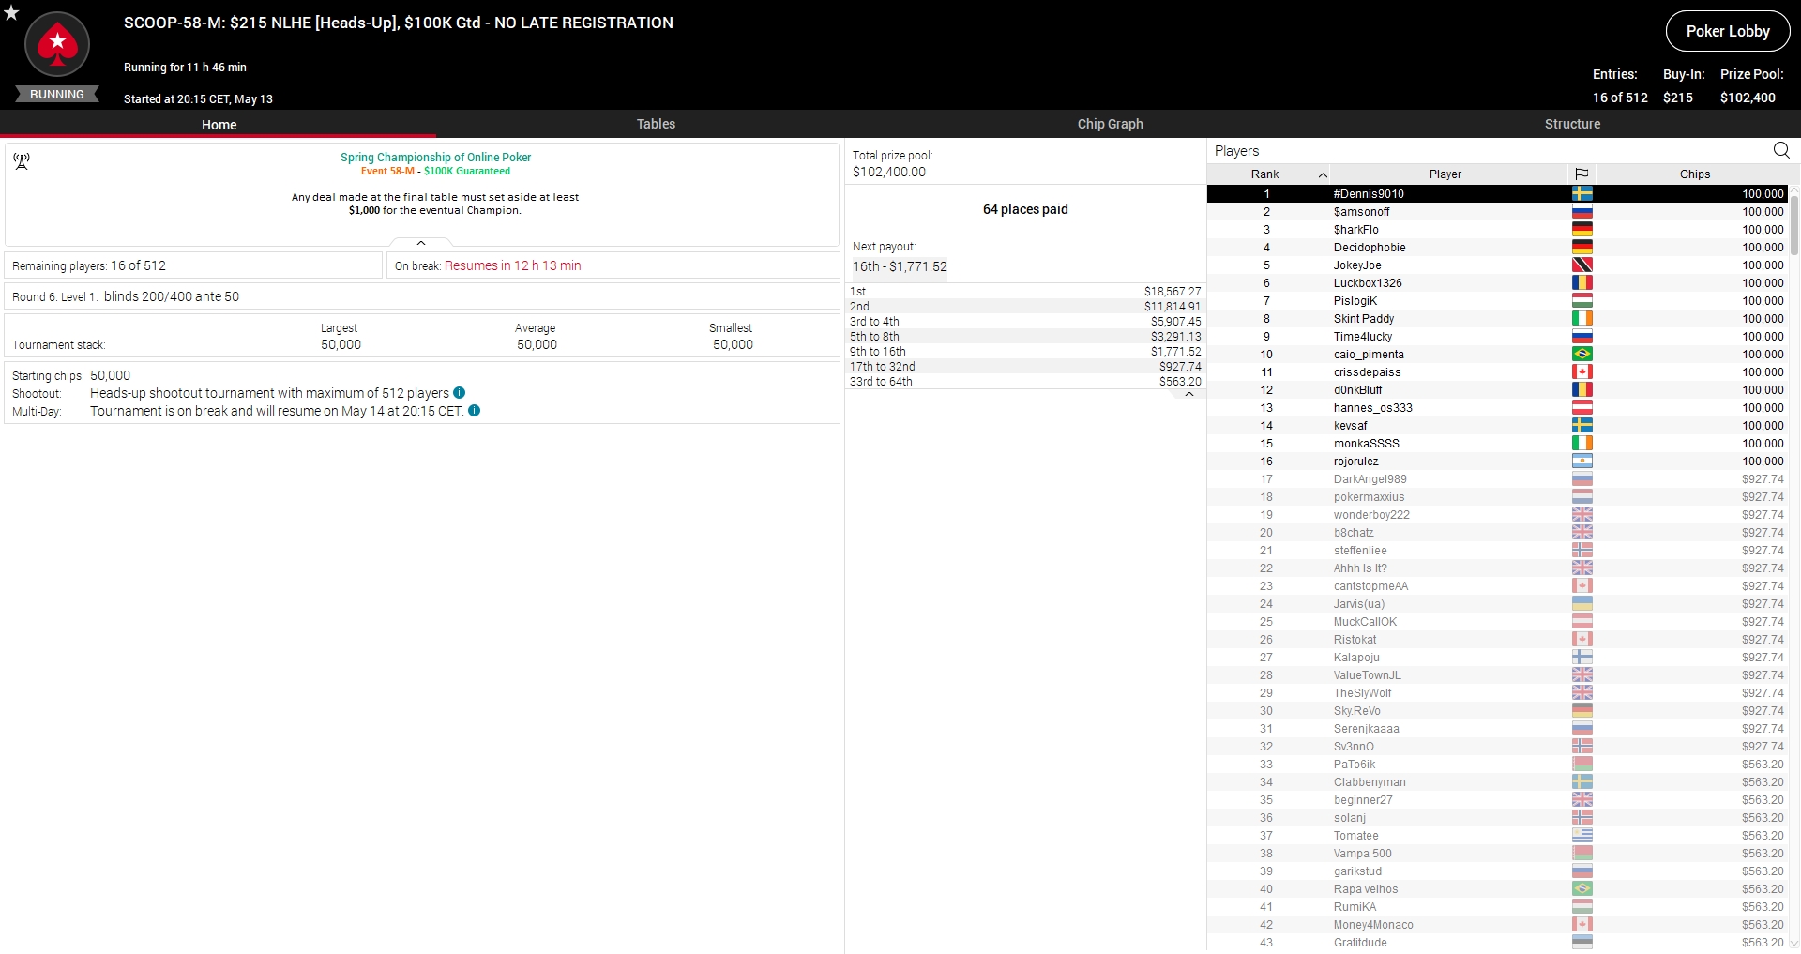Collapse the payout list chevron
The width and height of the screenshot is (1801, 954).
[1189, 394]
